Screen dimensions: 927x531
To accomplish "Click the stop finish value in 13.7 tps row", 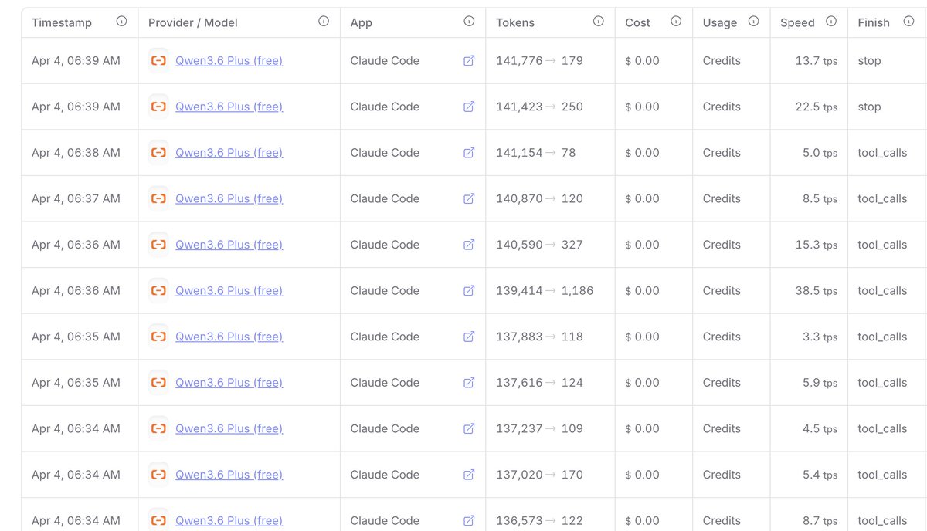I will coord(869,60).
